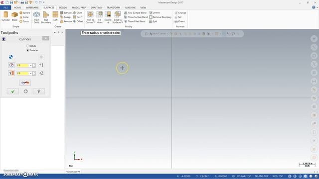Image resolution: width=319 pixels, height=179 pixels.
Task: Click the yellow radius input field
Action: point(23,65)
